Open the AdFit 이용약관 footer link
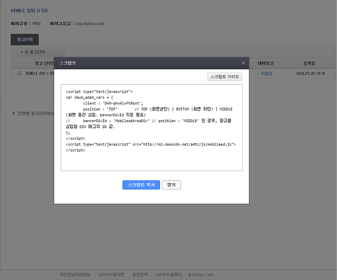Image resolution: width=337 pixels, height=280 pixels. tap(111, 275)
